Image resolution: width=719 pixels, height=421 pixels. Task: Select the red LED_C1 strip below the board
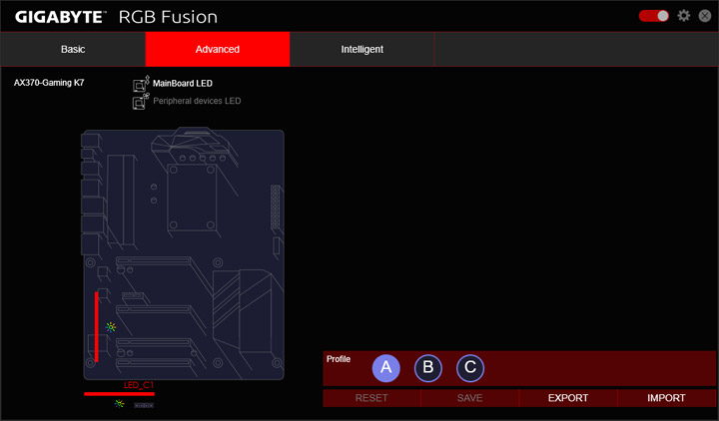(x=119, y=394)
